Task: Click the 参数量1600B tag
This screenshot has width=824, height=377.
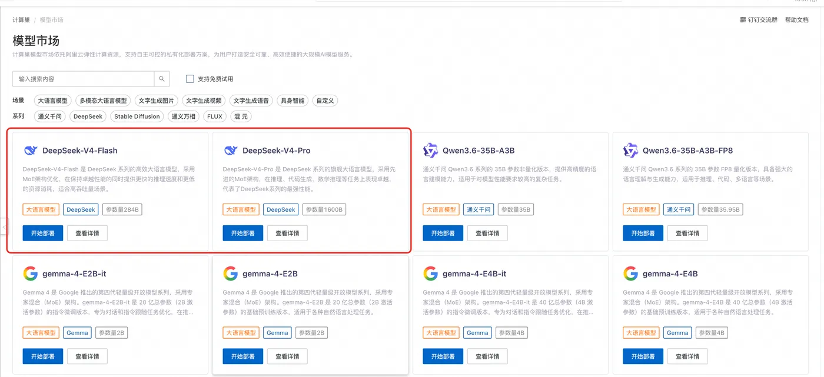Action: (324, 209)
